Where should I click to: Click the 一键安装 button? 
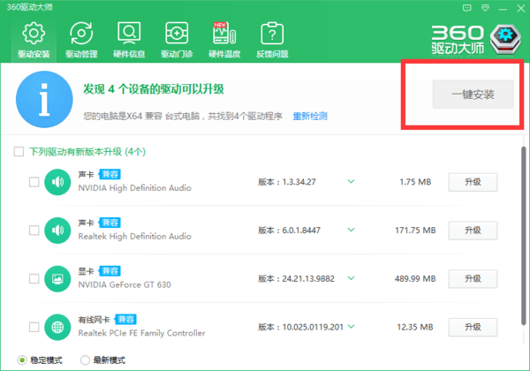[473, 95]
